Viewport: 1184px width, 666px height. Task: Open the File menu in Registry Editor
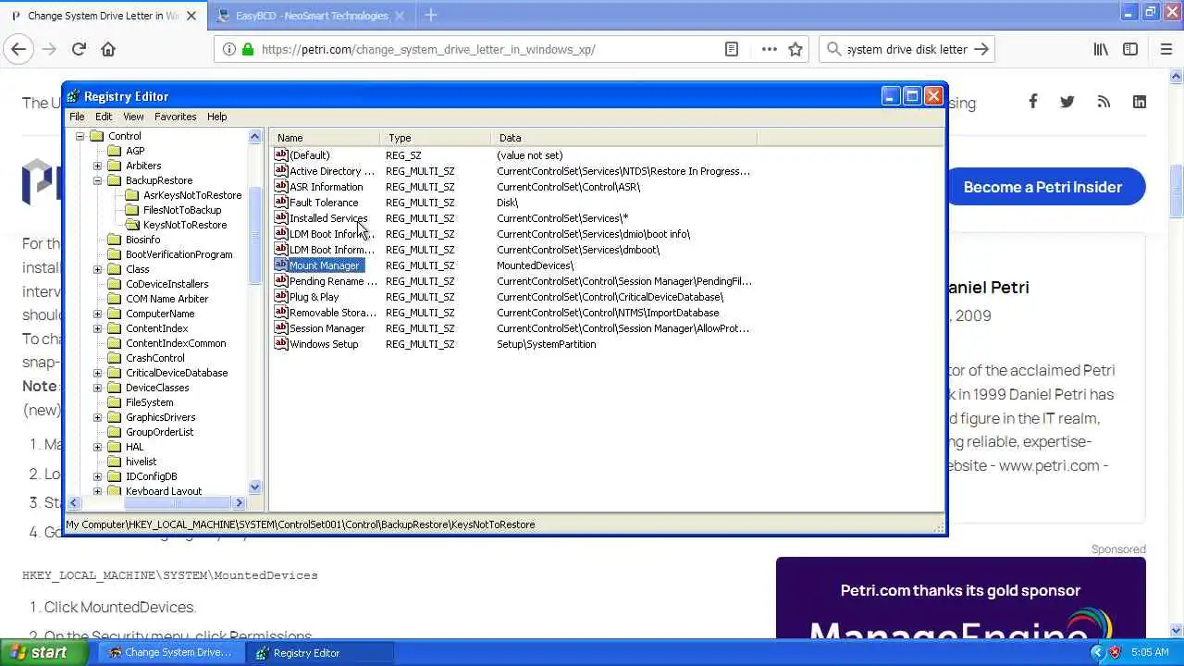click(x=77, y=117)
